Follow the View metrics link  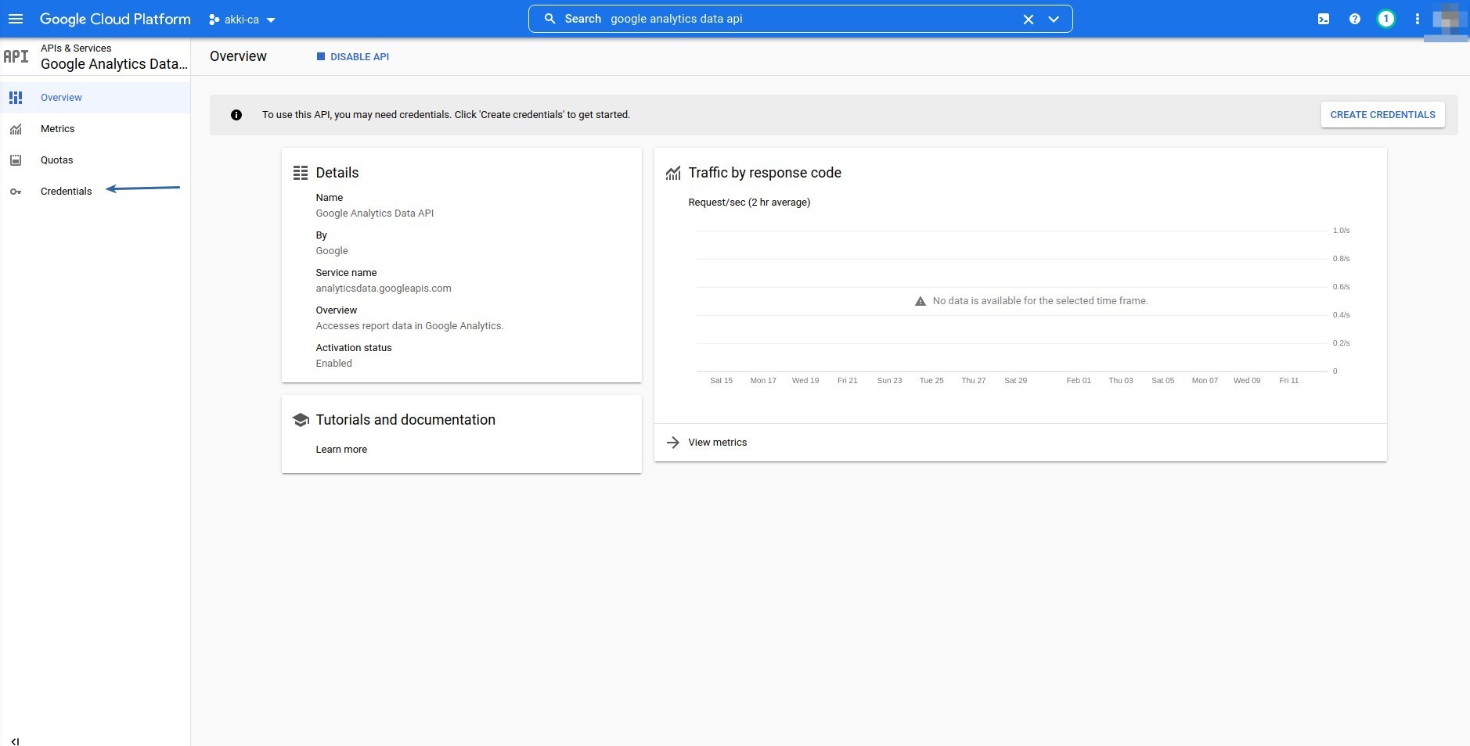pos(717,443)
